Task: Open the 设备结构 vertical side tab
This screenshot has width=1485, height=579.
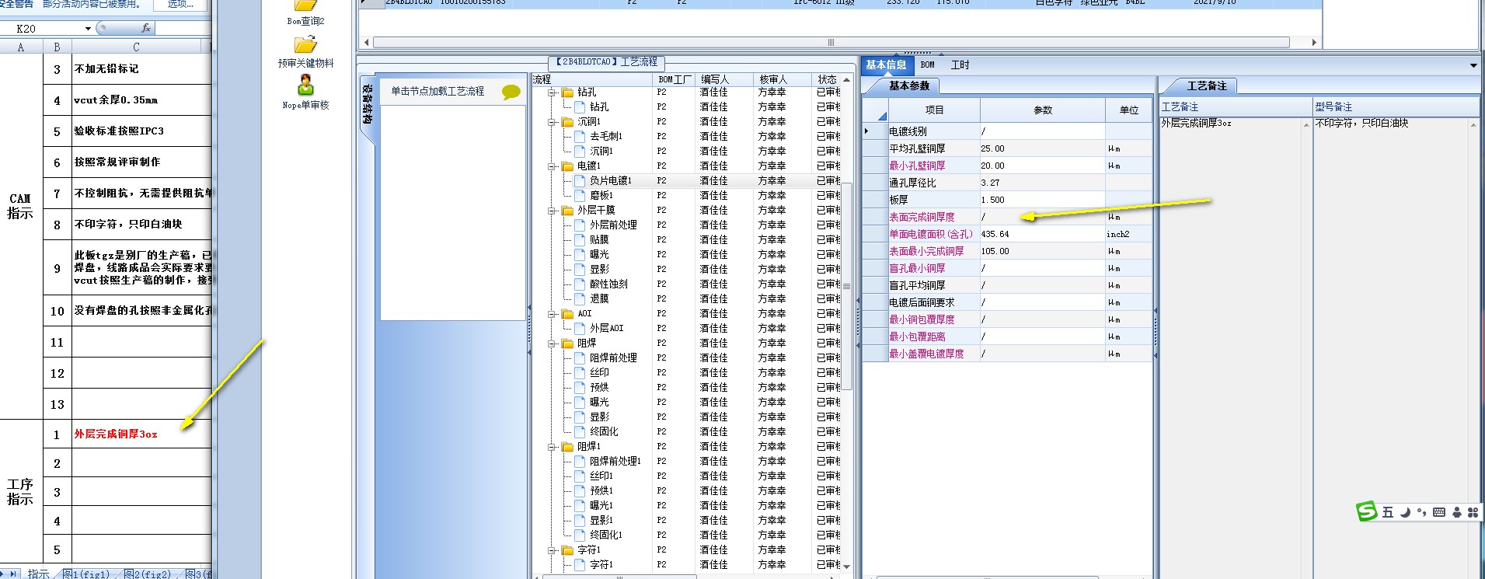Action: pos(368,105)
